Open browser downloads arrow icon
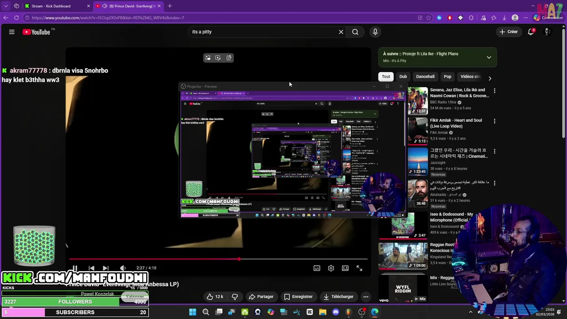 click(x=504, y=18)
